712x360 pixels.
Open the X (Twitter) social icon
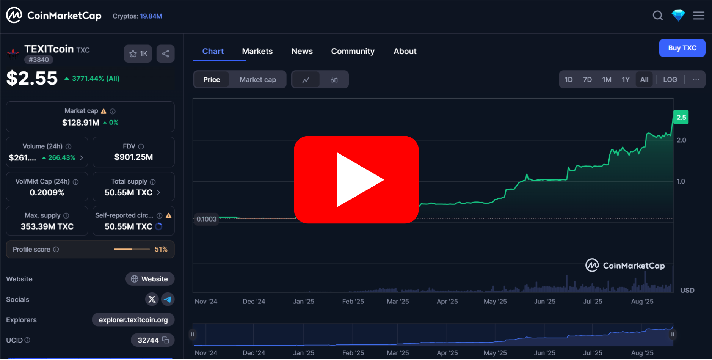click(152, 299)
